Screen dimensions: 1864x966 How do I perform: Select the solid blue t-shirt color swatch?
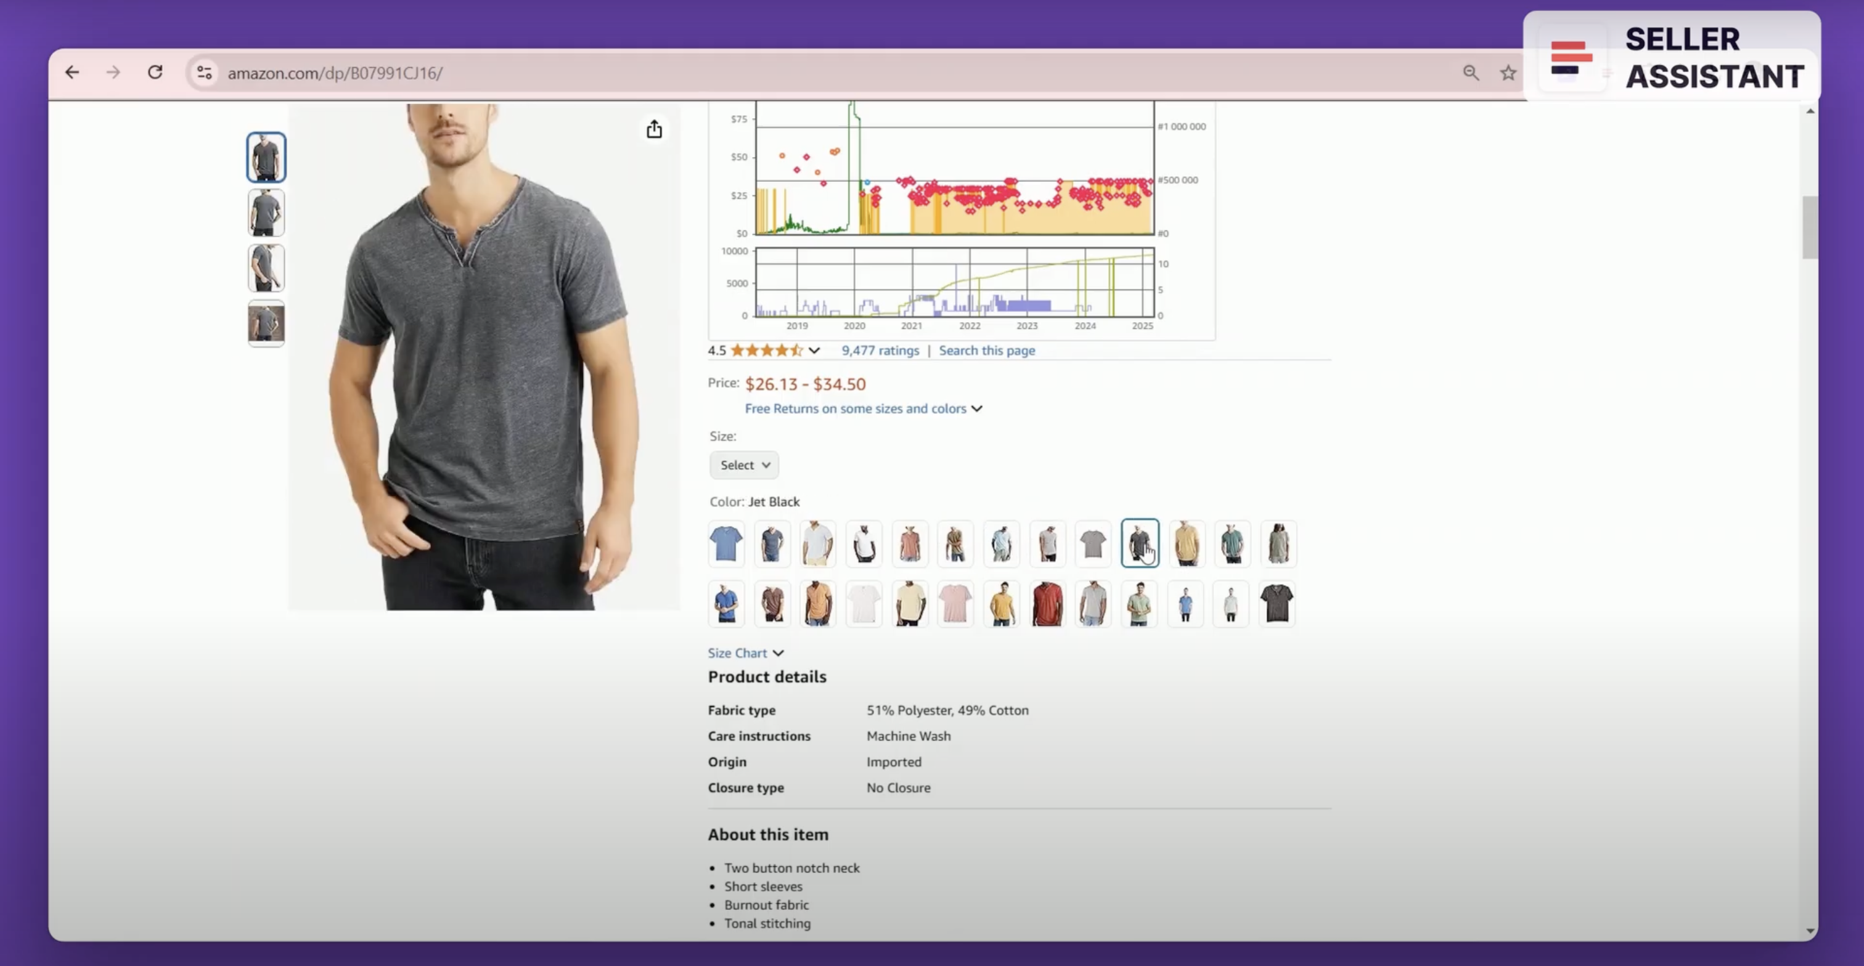[x=726, y=544]
